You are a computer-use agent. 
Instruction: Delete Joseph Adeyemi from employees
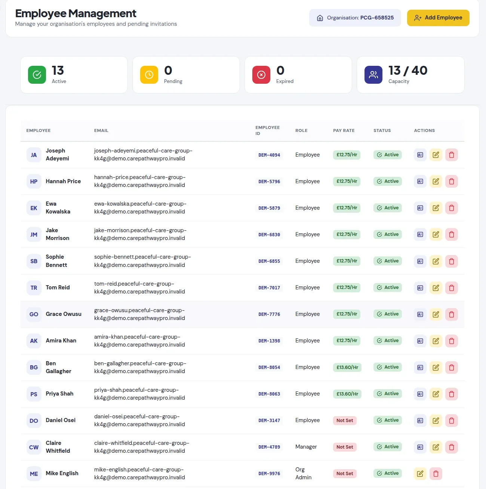coord(452,155)
